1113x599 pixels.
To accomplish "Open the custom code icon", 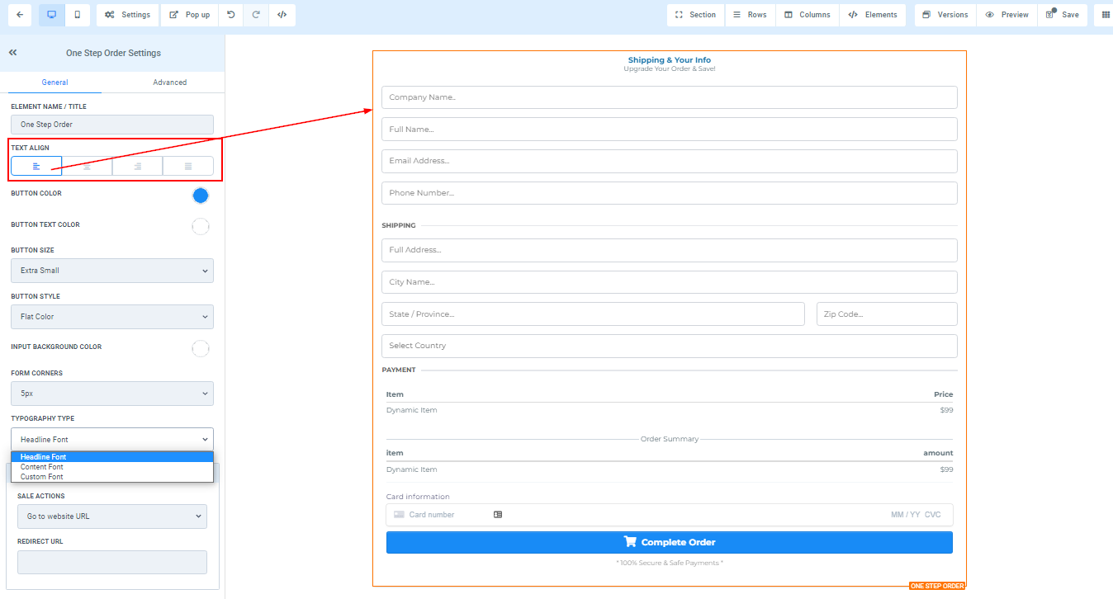I will click(x=282, y=15).
